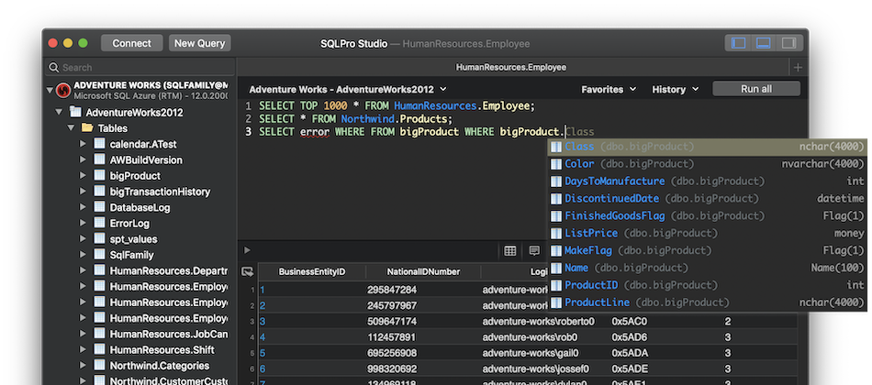Select the HumanResources.Employee query tab
The height and width of the screenshot is (385, 872).
point(510,68)
